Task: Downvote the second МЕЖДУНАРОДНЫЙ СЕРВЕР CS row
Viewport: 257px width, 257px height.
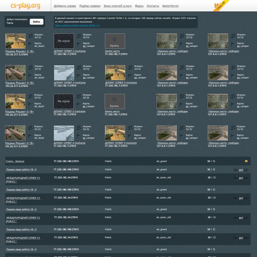Action: point(246,198)
